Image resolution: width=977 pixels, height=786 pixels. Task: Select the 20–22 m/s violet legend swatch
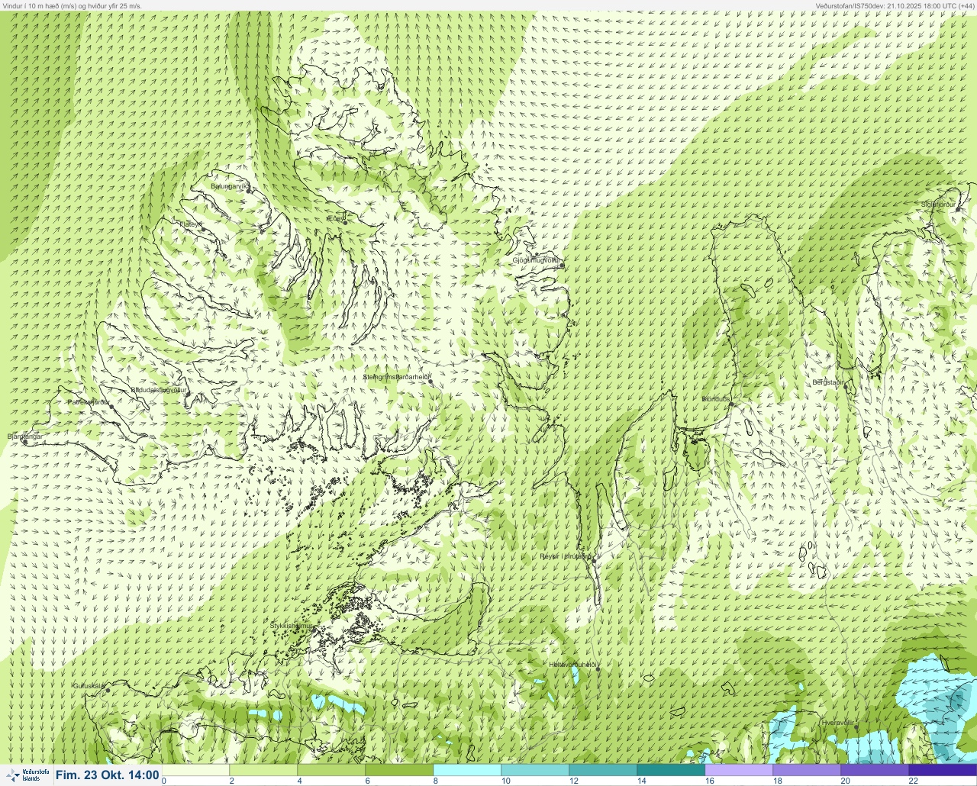[x=875, y=770]
